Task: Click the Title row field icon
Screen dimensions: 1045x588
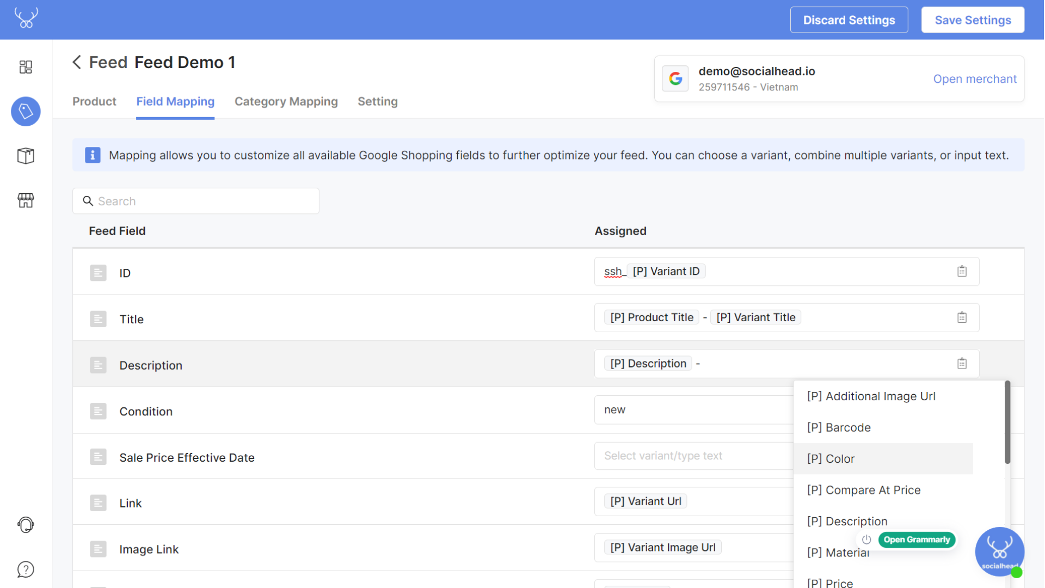Action: (x=98, y=319)
